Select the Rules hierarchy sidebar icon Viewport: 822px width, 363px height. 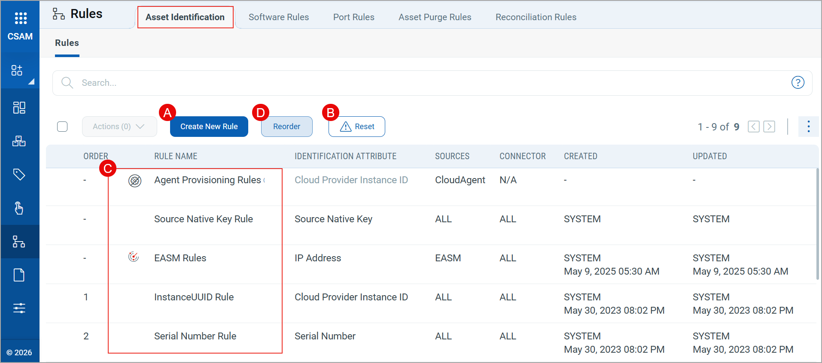click(x=19, y=242)
